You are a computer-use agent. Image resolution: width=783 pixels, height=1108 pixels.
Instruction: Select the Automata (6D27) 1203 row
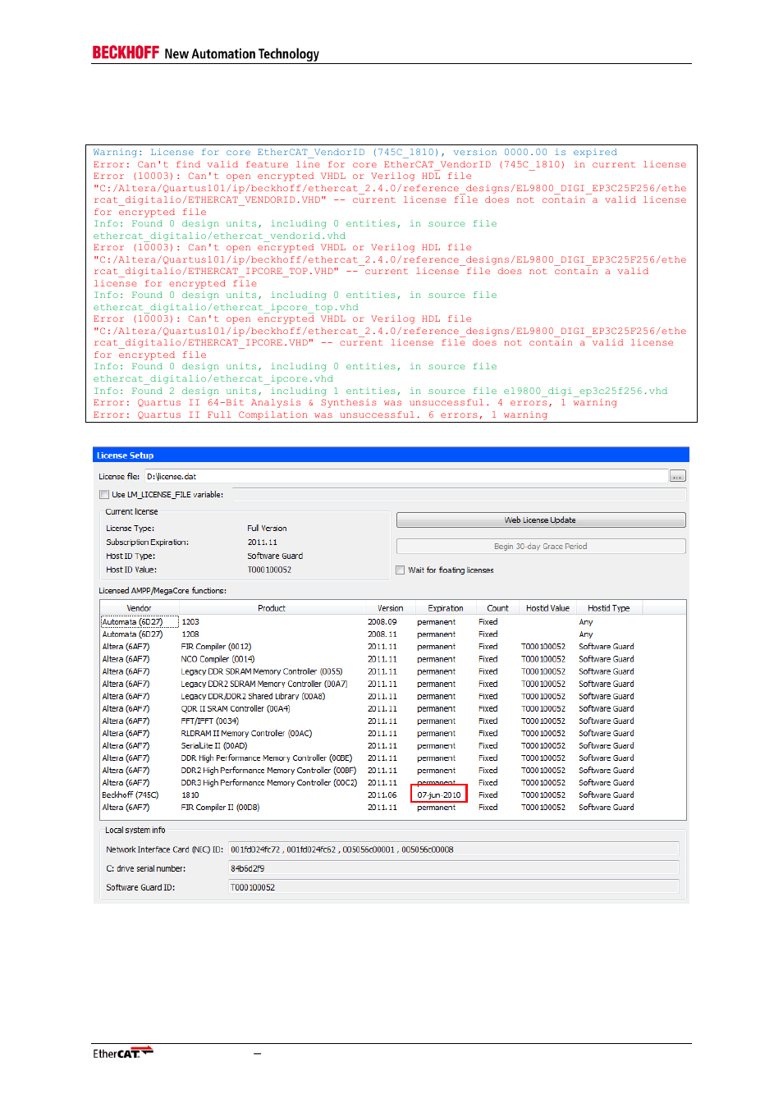point(392,622)
